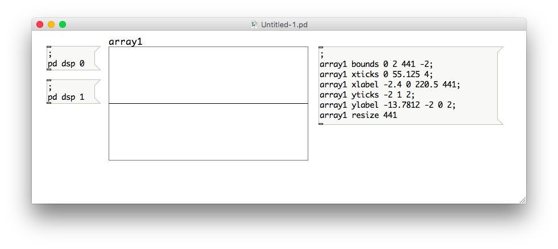558x249 pixels.
Task: Close the Untitled-1.pd window
Action: click(40, 24)
